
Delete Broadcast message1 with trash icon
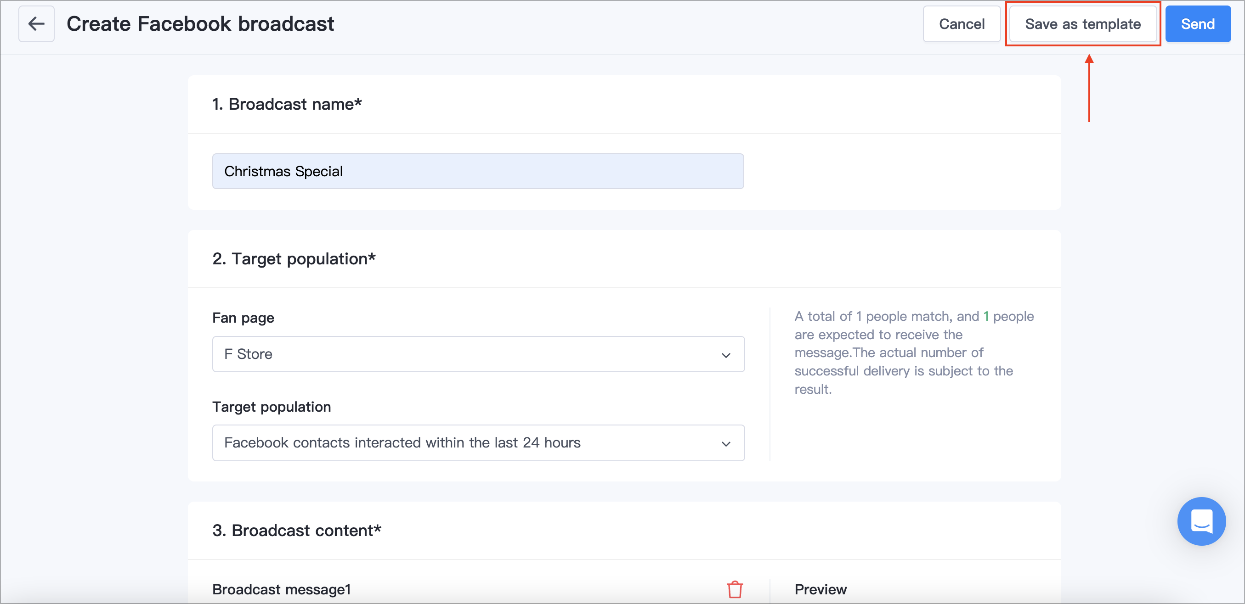[735, 589]
